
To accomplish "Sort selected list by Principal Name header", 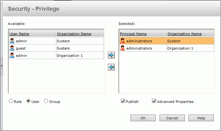I will tap(133, 34).
